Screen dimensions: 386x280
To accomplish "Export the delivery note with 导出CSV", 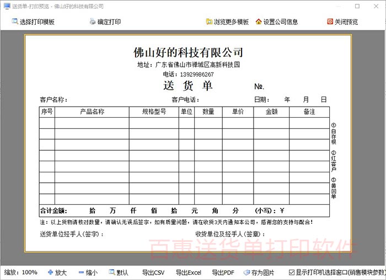I will [x=153, y=272].
